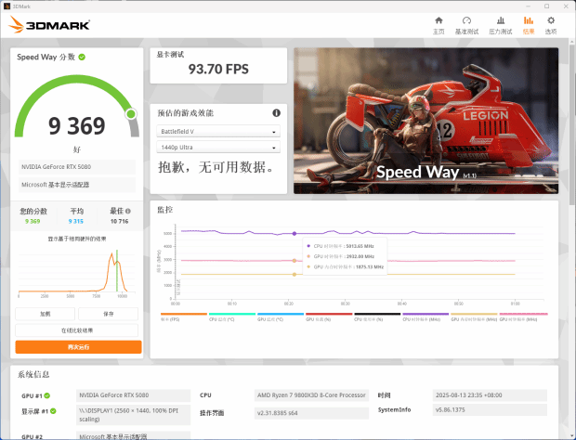This screenshot has width=576, height=440.
Task: Click the 加载 load button
Action: pyautogui.click(x=46, y=314)
